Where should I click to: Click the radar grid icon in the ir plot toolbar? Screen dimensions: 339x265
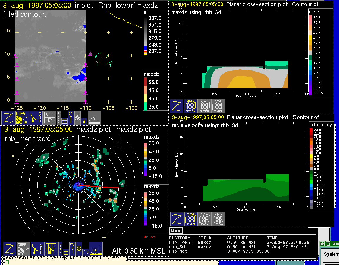(x=49, y=118)
